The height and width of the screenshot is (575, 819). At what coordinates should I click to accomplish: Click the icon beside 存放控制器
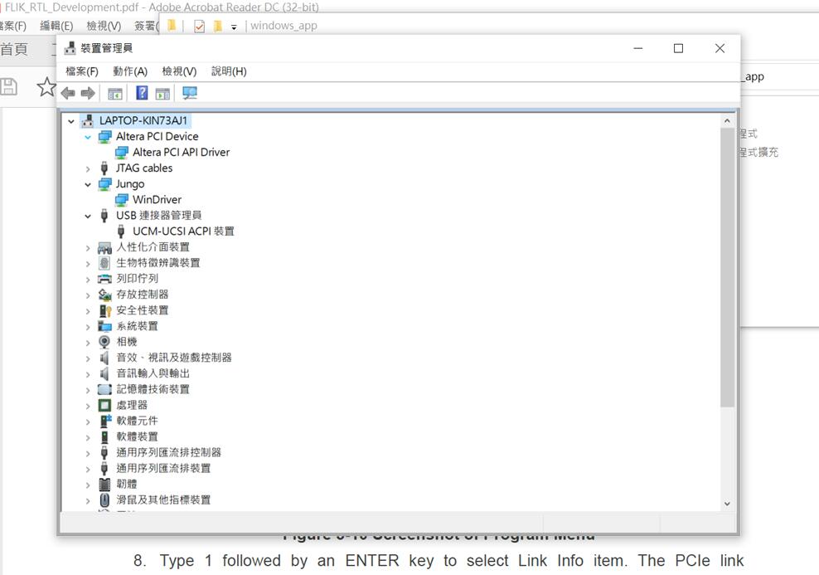tap(104, 295)
